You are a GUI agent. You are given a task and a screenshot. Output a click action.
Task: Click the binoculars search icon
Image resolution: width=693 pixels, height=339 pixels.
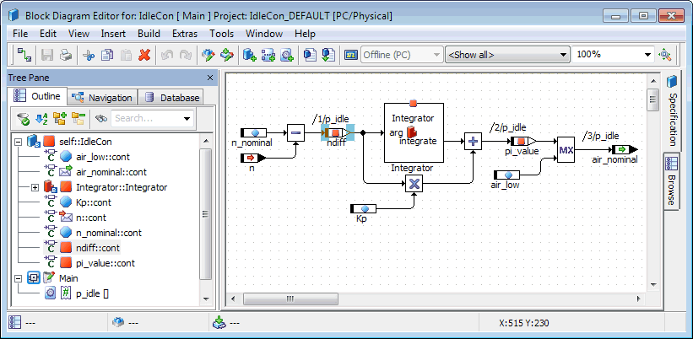(x=101, y=118)
